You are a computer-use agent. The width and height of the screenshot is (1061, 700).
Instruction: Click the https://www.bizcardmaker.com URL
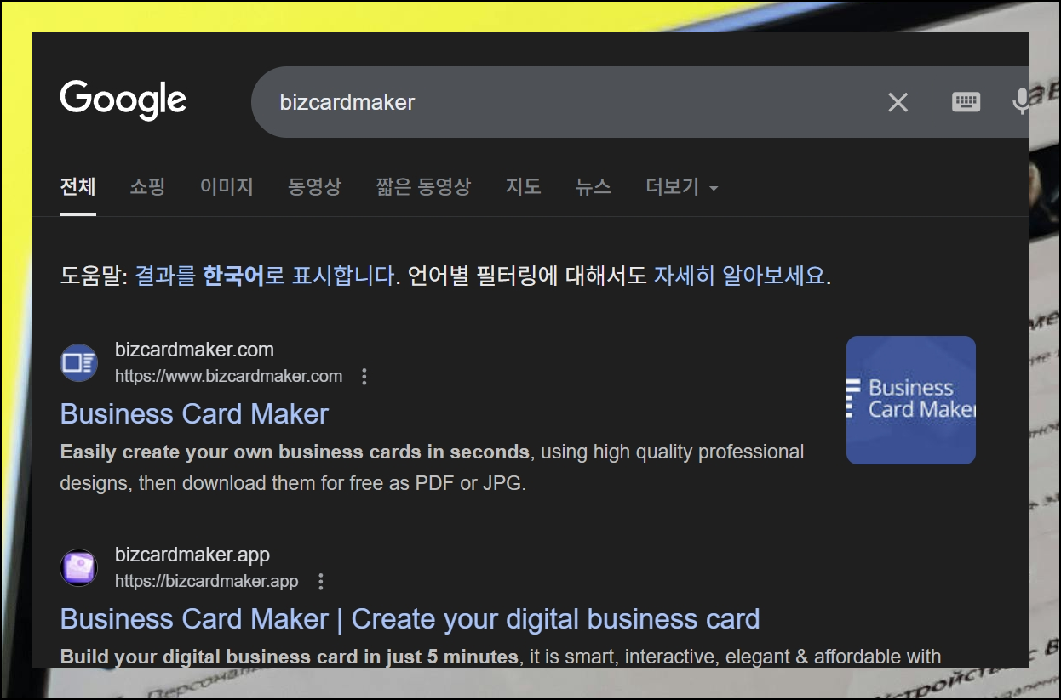[228, 376]
